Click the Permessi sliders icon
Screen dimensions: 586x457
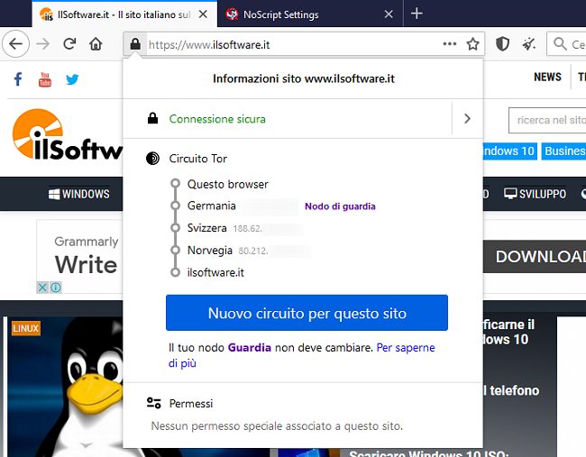tap(153, 403)
